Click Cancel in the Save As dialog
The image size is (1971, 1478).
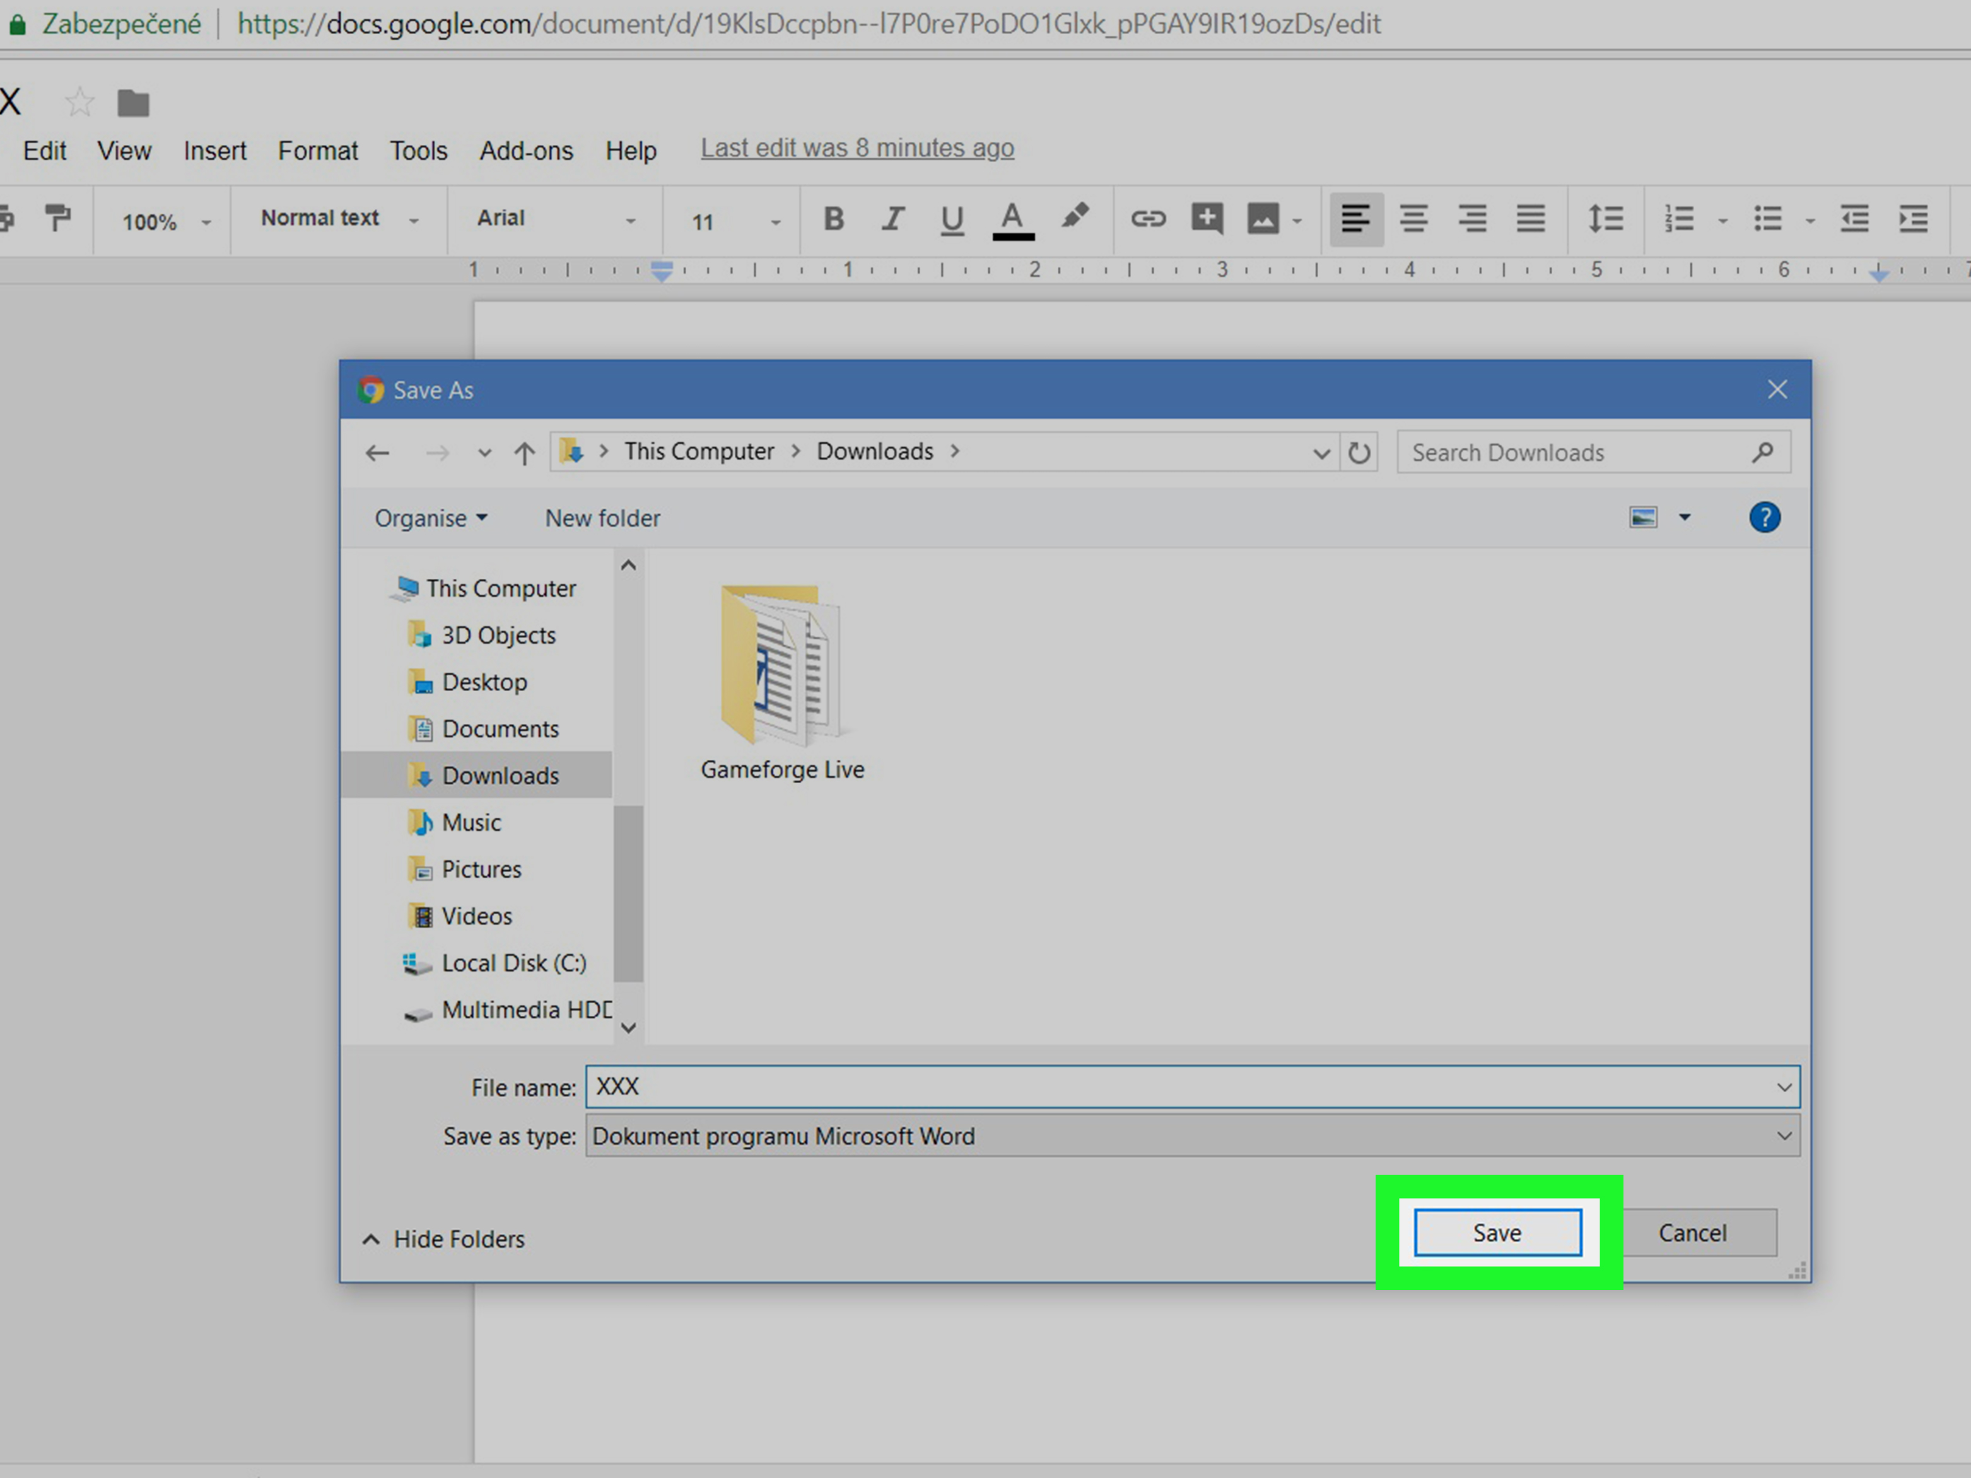(1692, 1233)
